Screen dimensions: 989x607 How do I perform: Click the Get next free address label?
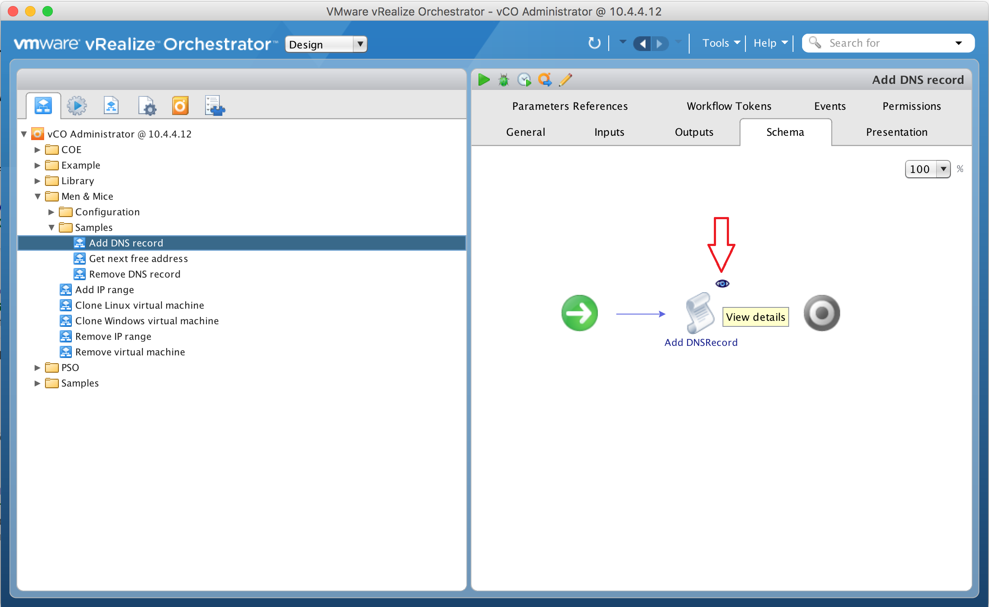click(138, 259)
